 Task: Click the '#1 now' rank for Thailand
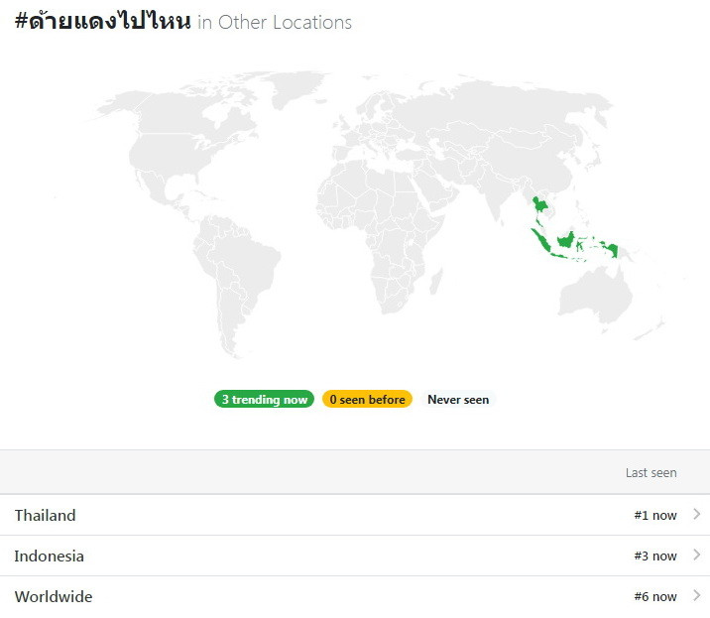[655, 515]
